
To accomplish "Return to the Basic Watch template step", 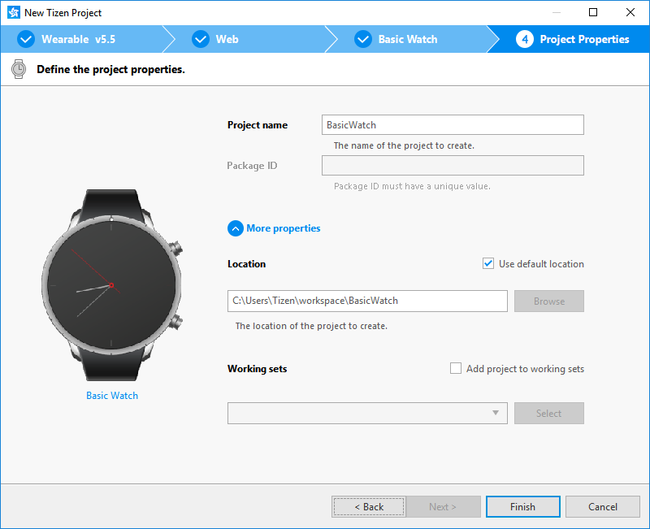I will point(407,39).
